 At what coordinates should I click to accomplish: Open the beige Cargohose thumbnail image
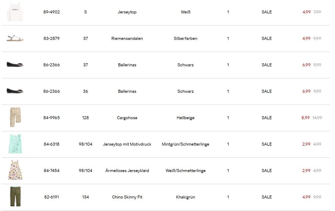pyautogui.click(x=15, y=117)
